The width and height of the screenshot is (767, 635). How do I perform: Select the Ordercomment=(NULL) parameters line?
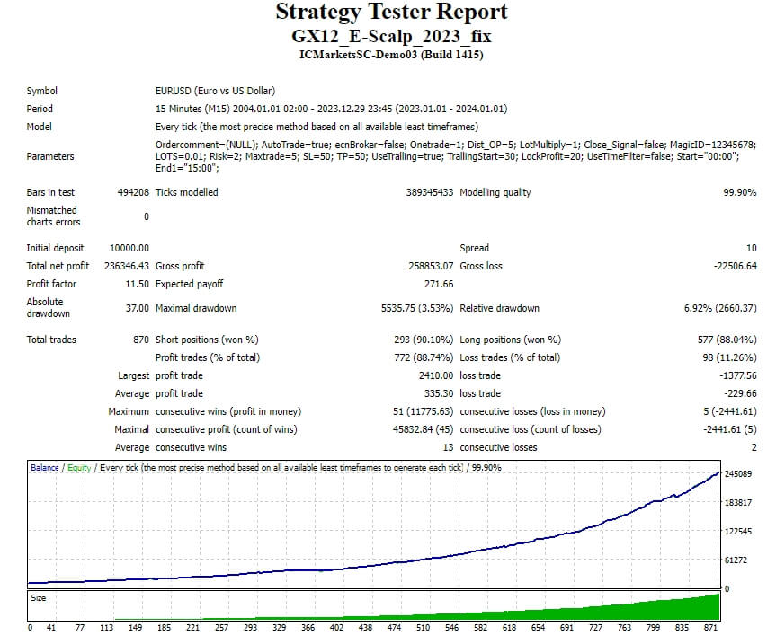point(456,145)
